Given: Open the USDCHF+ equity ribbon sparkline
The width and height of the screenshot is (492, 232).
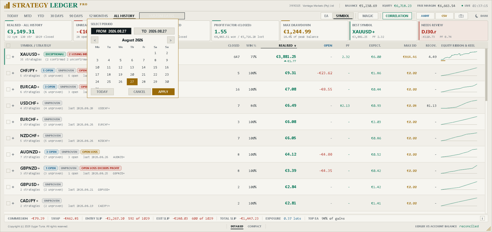Looking at the screenshot, I should pos(459,105).
